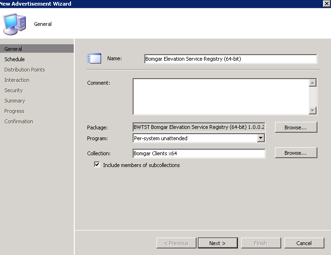Select the Progress step
Image resolution: width=331 pixels, height=255 pixels.
coord(14,111)
